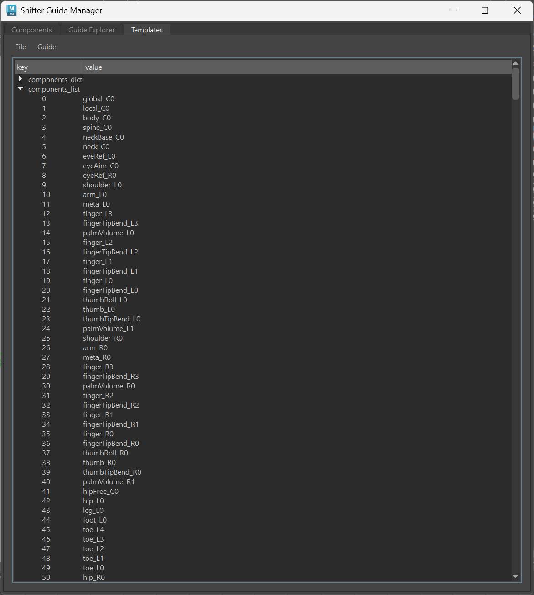The width and height of the screenshot is (534, 595).
Task: Select toe_L4 entry
Action: click(x=263, y=529)
